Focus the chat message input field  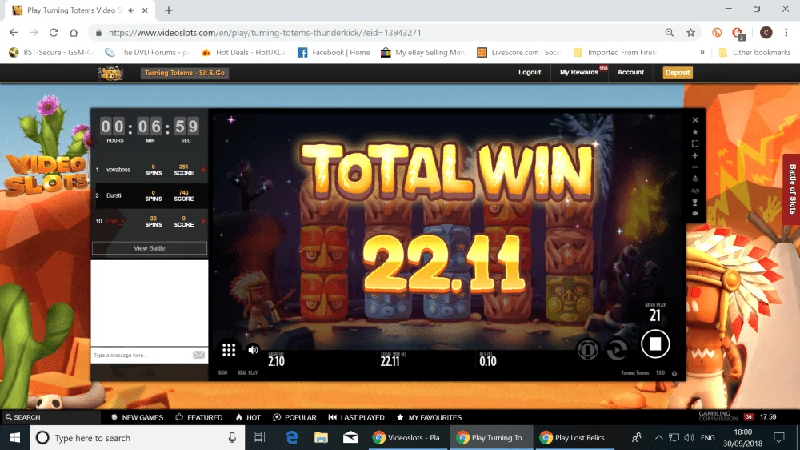click(140, 355)
